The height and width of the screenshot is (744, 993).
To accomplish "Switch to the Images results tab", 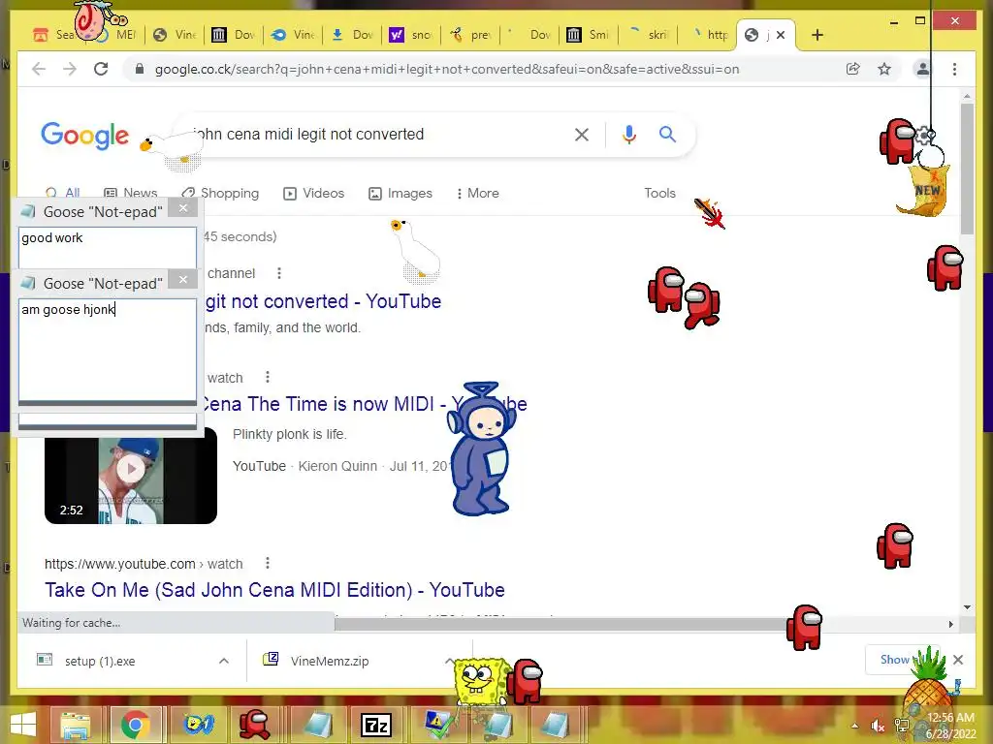I will [400, 193].
